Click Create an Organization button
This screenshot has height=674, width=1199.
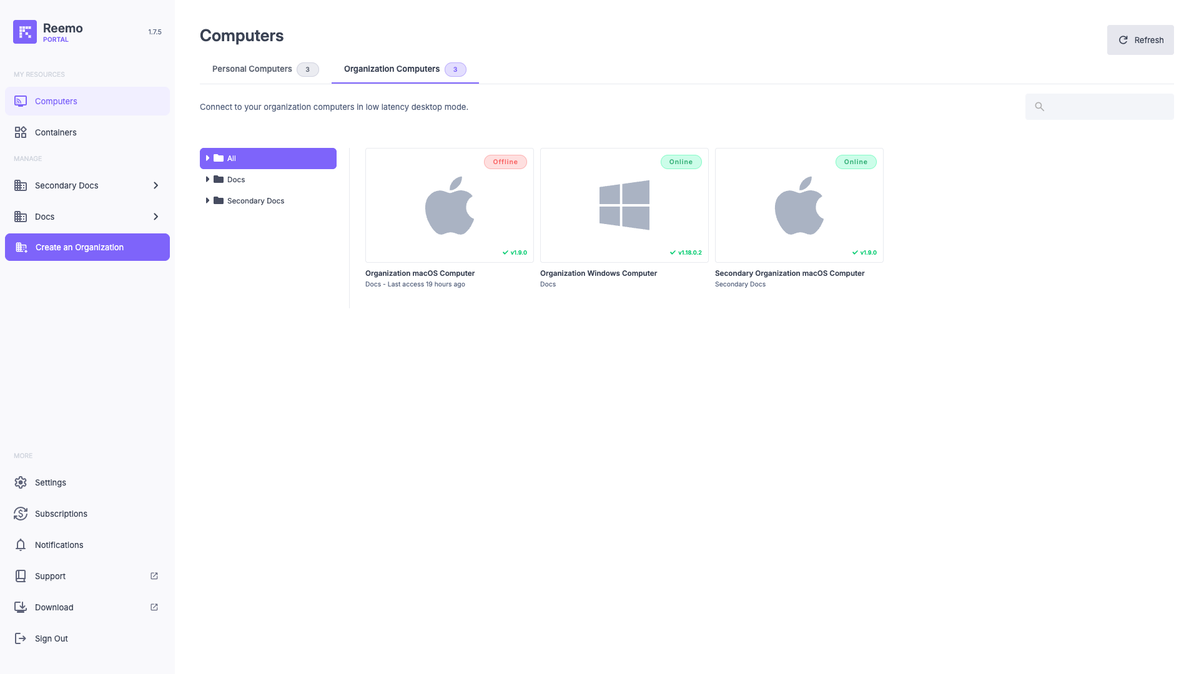[87, 247]
